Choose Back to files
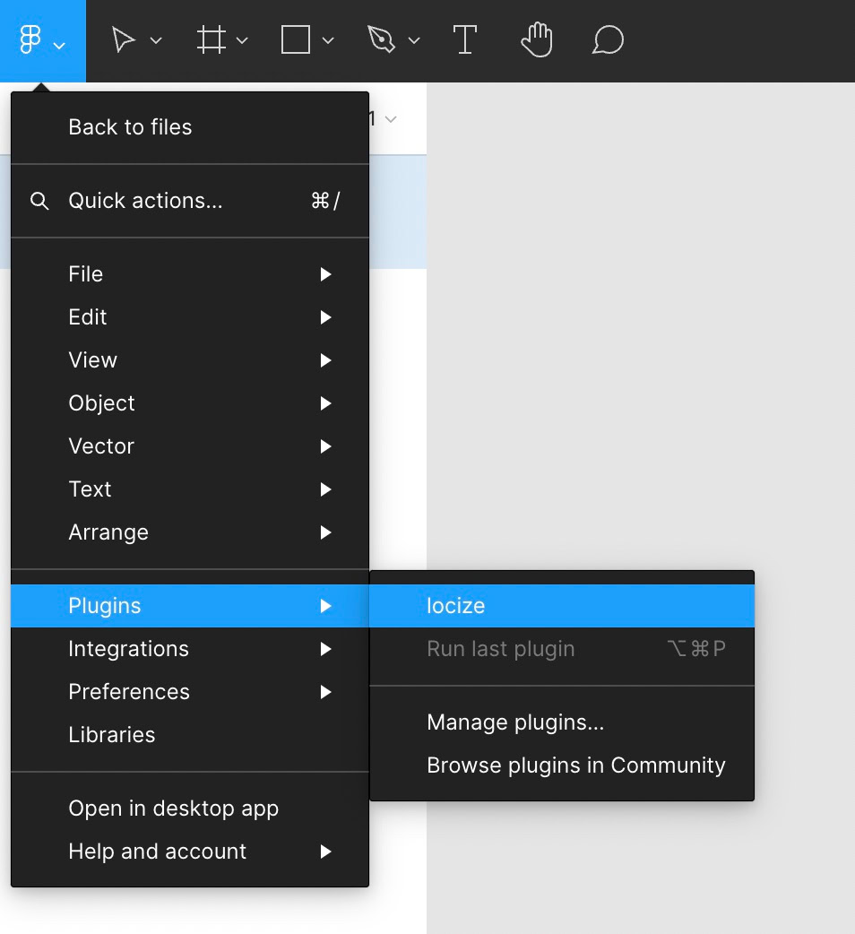855x934 pixels. click(130, 127)
